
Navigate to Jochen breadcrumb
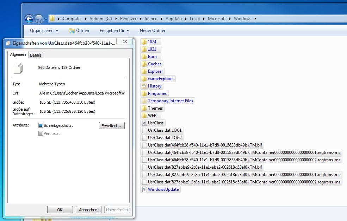[x=151, y=19]
